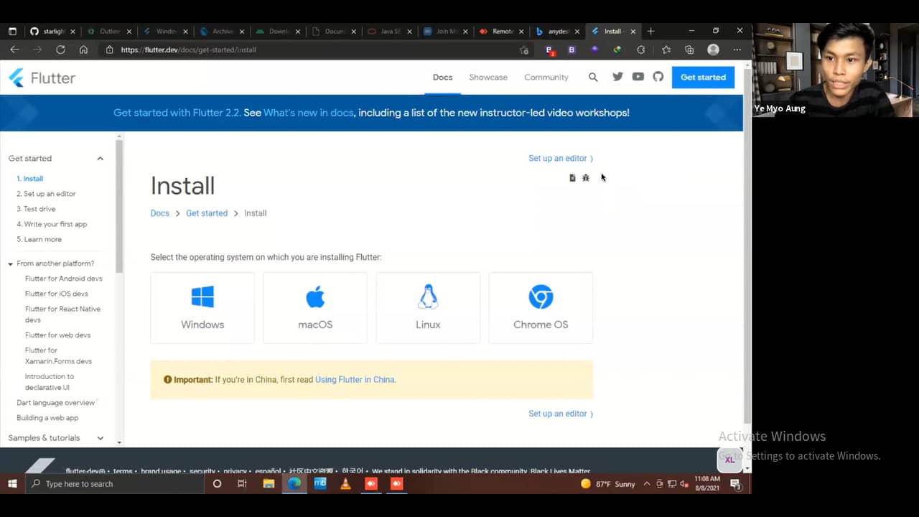
Task: Open browser settings and more menu
Action: click(x=737, y=50)
